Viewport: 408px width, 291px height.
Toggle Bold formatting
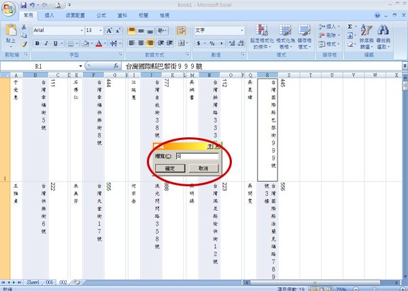(x=37, y=44)
